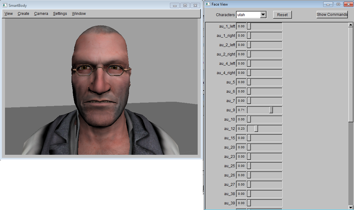
Task: Click the Face View scrollbar up arrow
Action: click(x=351, y=25)
